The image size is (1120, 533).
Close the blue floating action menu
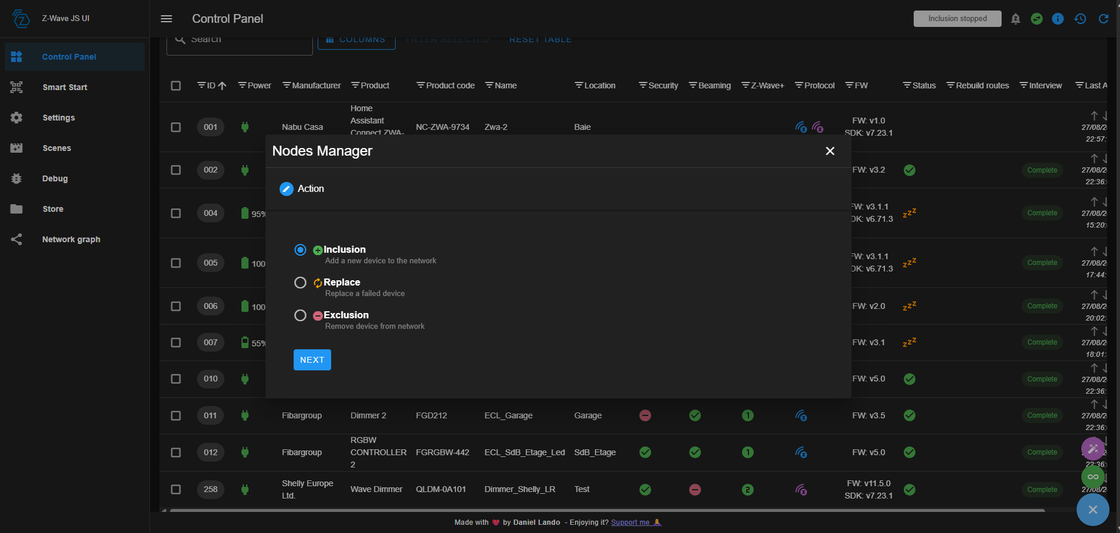(1092, 510)
